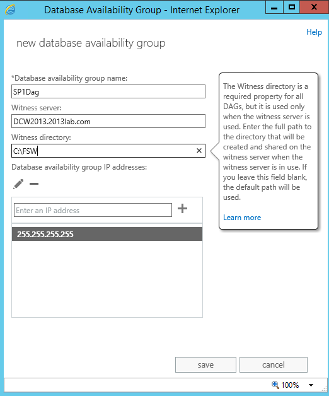
Task: Cancel the new DAG dialog
Action: click(273, 364)
